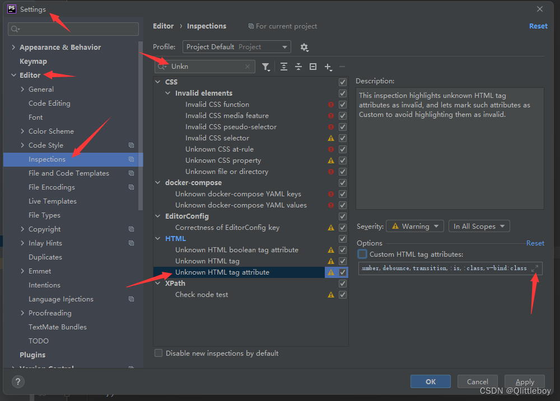The image size is (560, 401).
Task: Uncheck the Unknown HTML tag inspection
Action: tap(342, 261)
